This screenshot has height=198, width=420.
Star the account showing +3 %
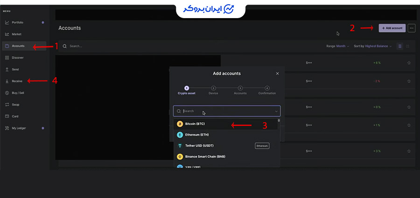pos(409,151)
